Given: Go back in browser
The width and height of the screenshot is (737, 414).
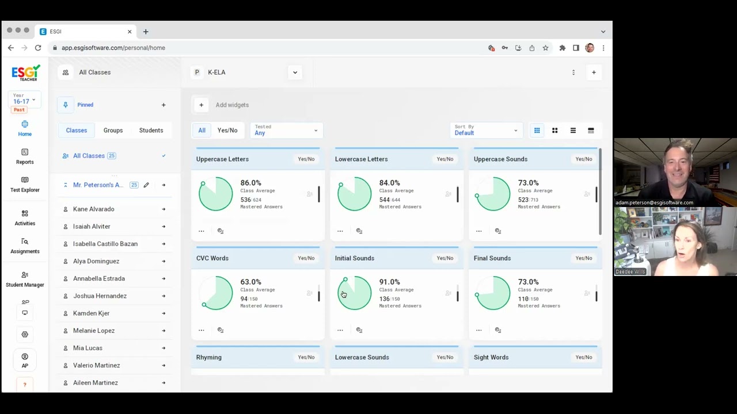Looking at the screenshot, I should pyautogui.click(x=11, y=48).
